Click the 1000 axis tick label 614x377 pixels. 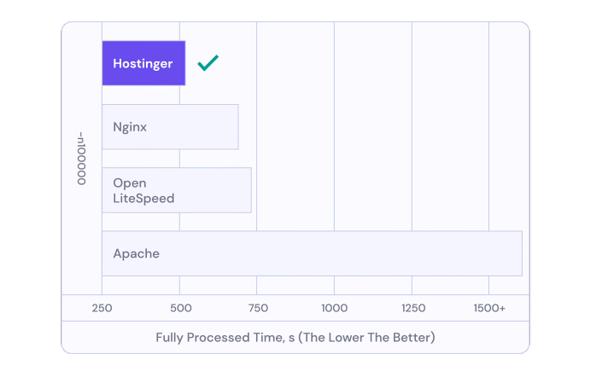coord(334,308)
